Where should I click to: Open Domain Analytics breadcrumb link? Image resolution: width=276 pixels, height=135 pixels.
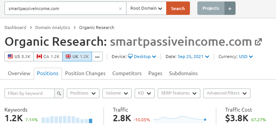click(x=53, y=28)
